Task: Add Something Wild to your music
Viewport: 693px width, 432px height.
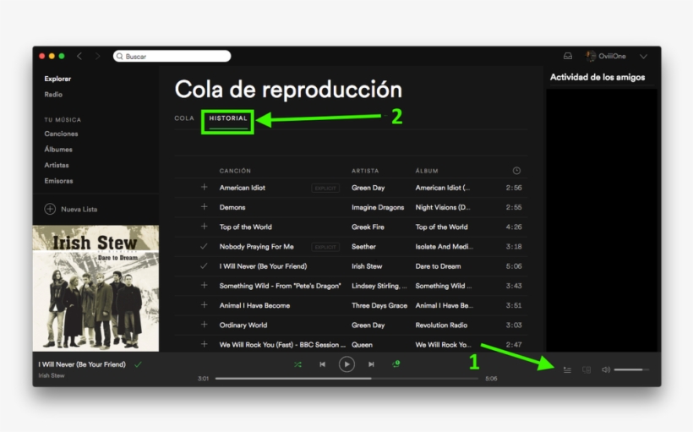Action: tap(205, 285)
